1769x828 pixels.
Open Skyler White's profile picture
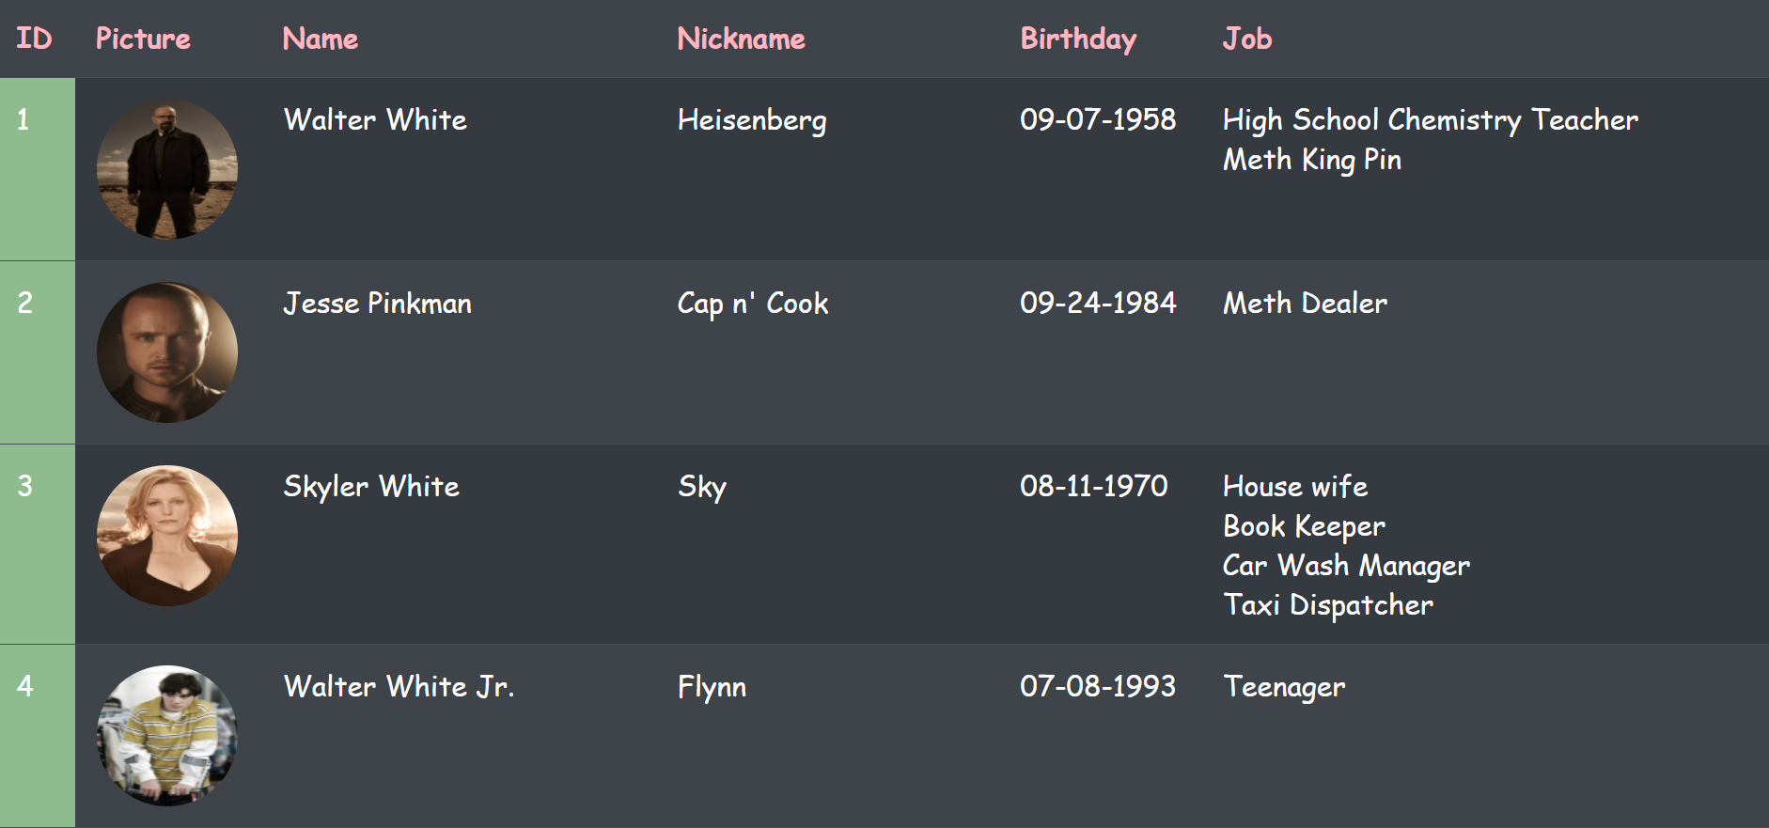167,536
